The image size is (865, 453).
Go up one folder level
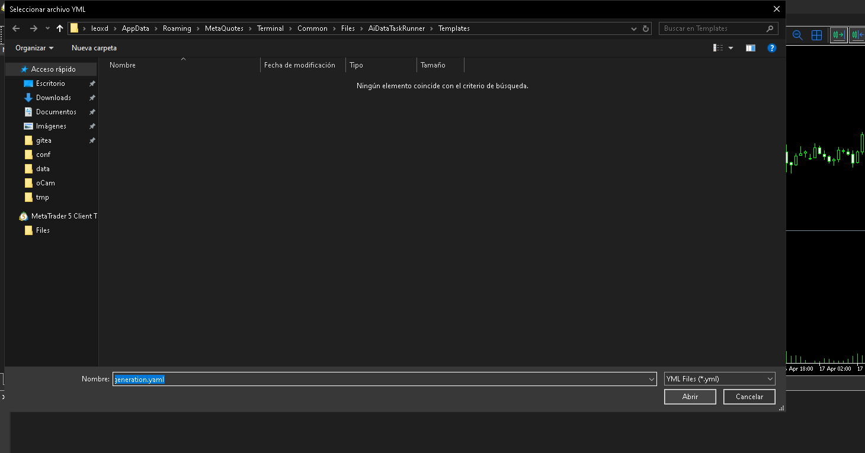click(x=59, y=28)
